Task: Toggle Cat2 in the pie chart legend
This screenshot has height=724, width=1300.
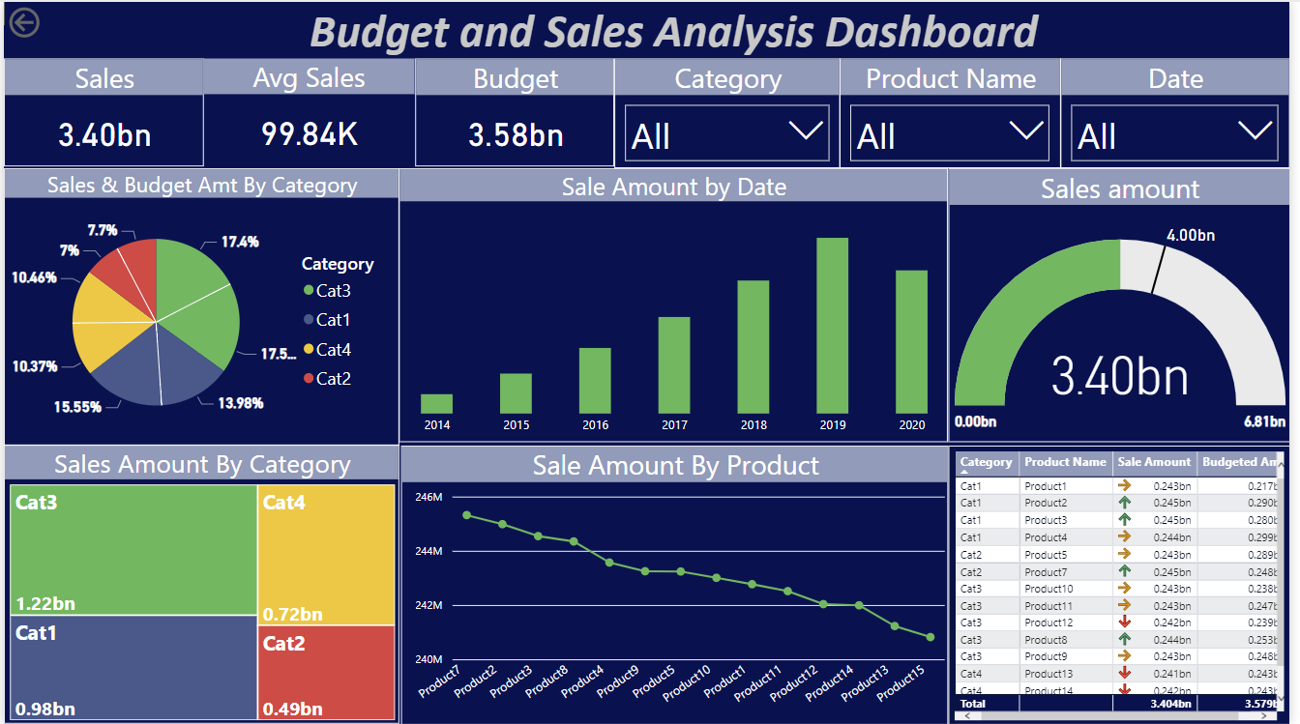Action: pyautogui.click(x=333, y=379)
